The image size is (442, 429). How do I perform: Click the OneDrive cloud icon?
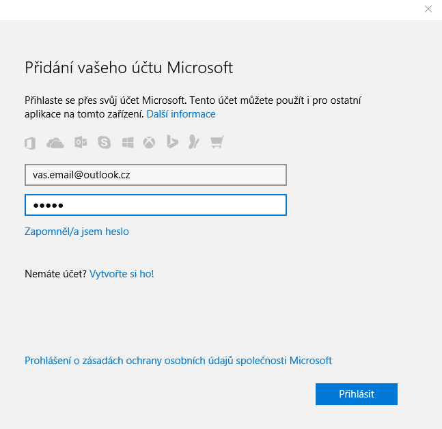point(55,142)
